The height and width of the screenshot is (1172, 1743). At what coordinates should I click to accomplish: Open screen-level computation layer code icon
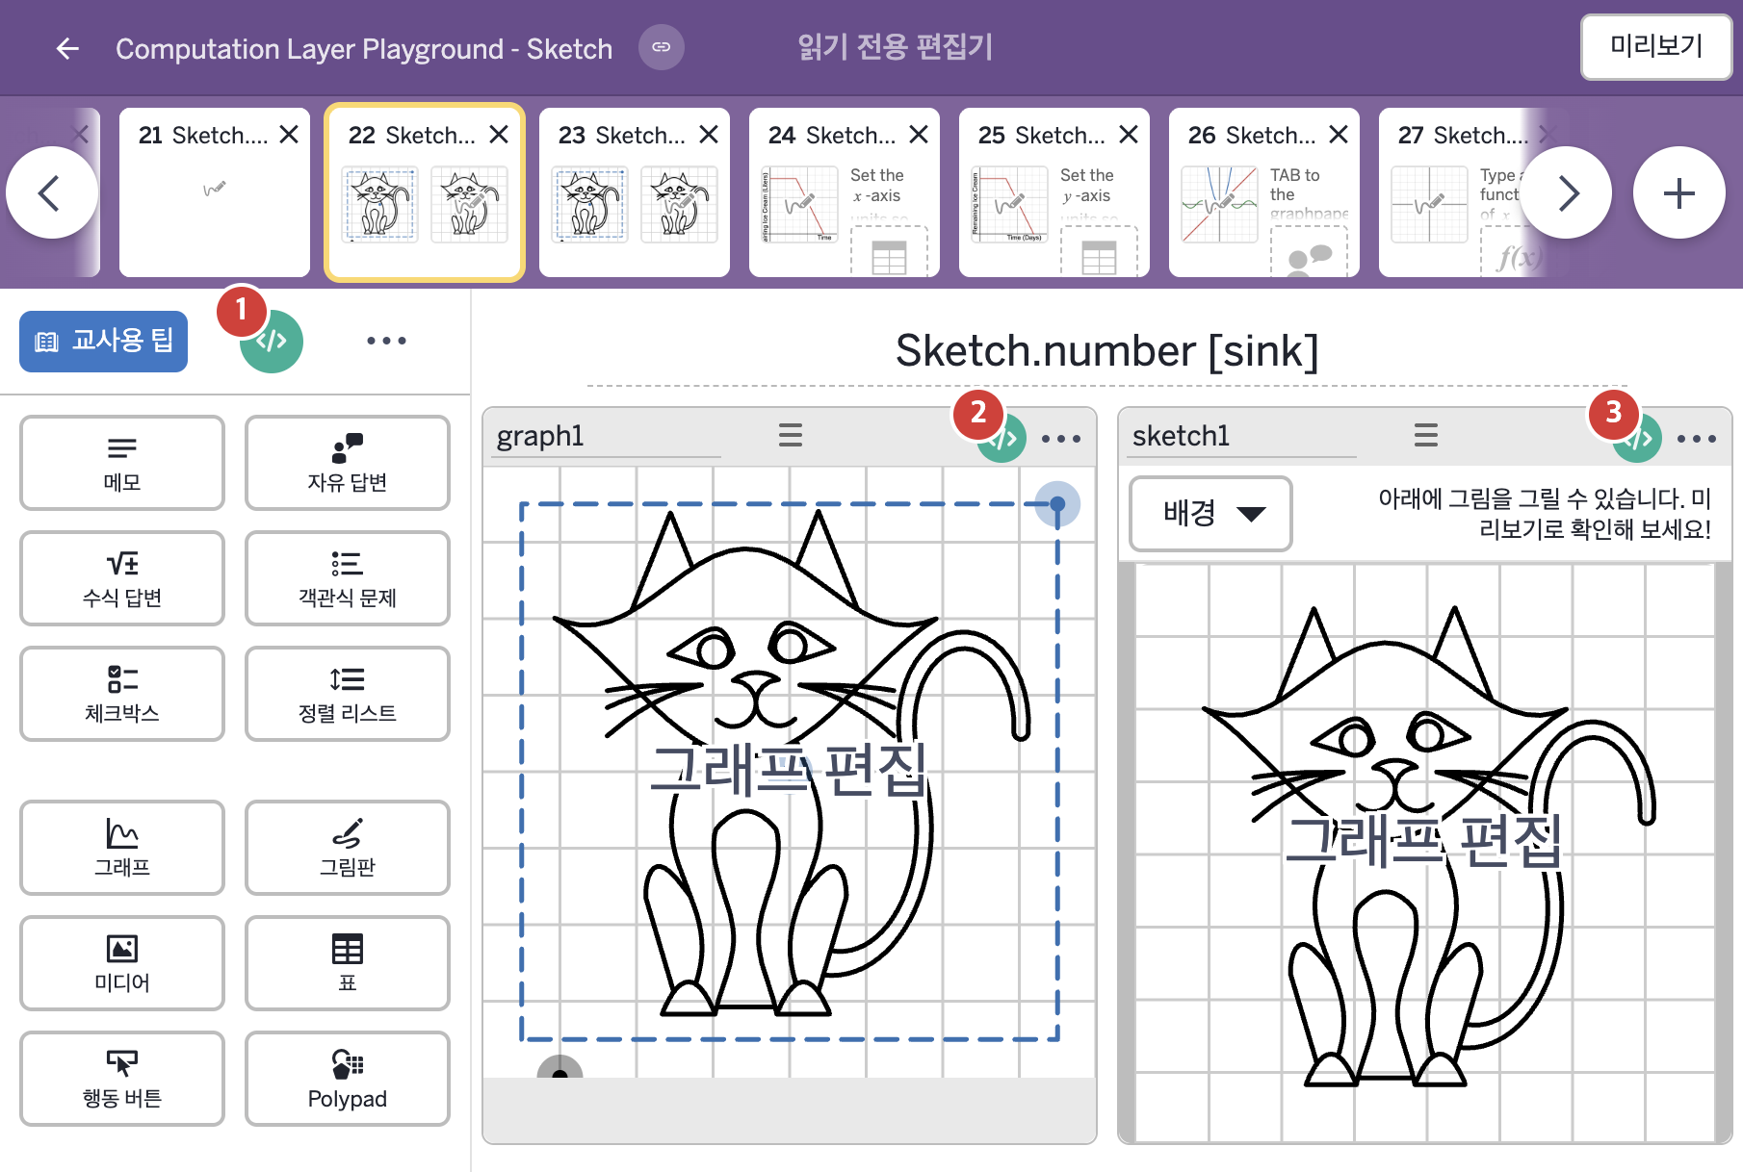pos(271,341)
